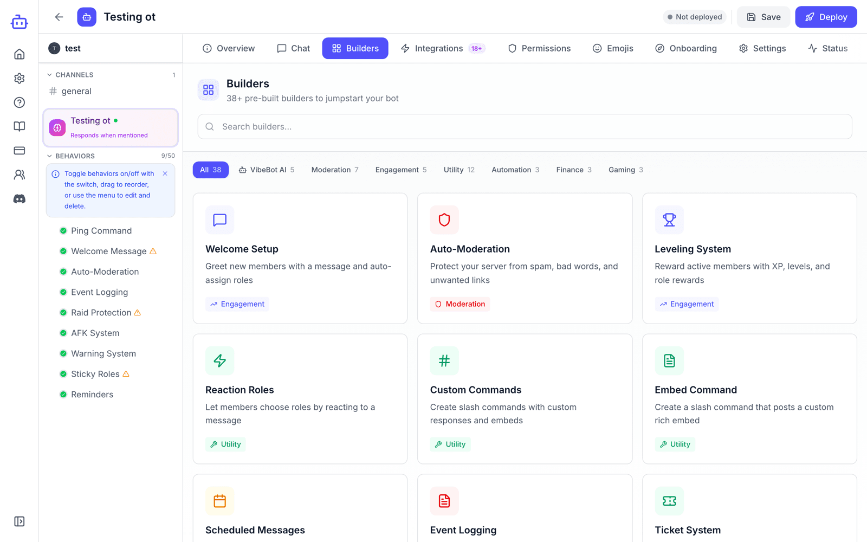Click the warning icon next to Welcome Message
Screen dimensions: 867x542
pyautogui.click(x=153, y=251)
